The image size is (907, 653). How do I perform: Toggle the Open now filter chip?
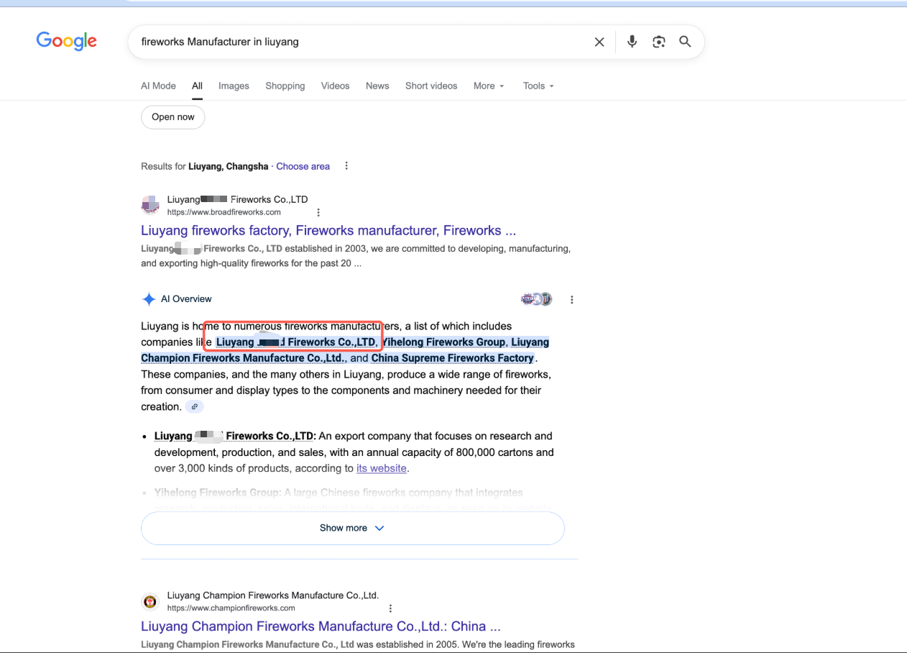click(173, 117)
